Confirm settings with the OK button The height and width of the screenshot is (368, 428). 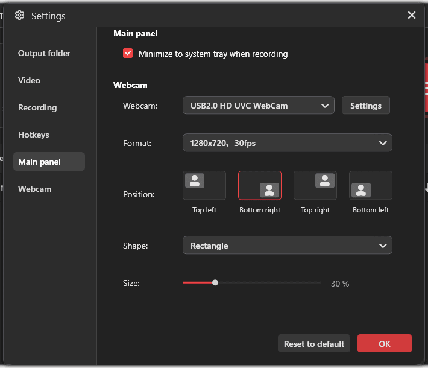click(x=385, y=343)
